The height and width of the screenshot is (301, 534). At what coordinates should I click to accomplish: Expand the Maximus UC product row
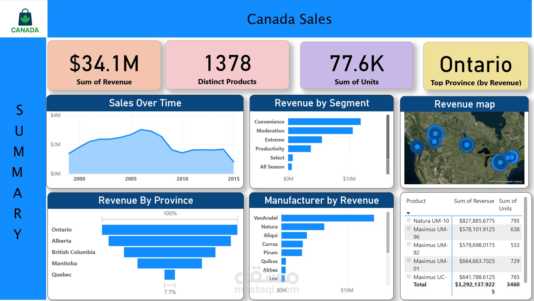tap(408, 277)
